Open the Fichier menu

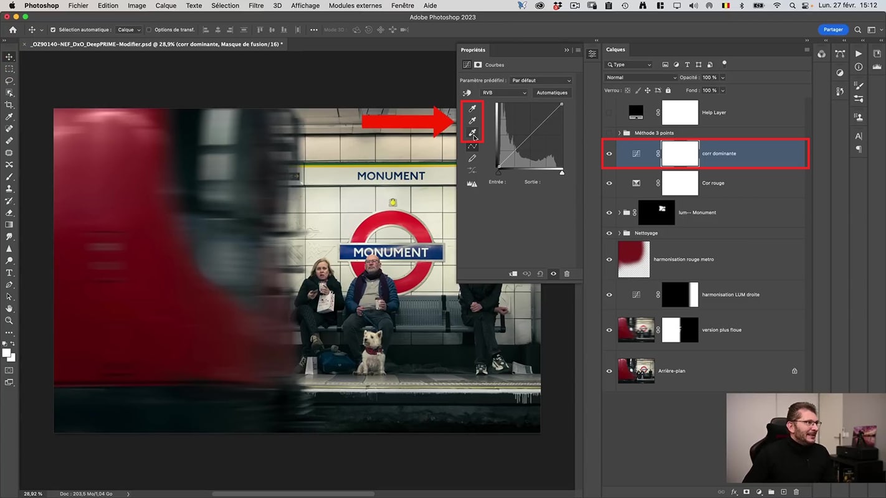[x=78, y=6]
